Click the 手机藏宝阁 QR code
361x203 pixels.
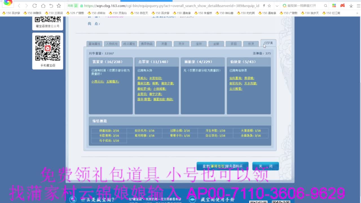pos(48,48)
